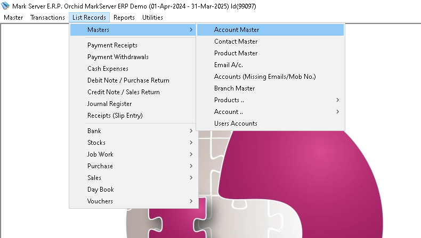This screenshot has width=421, height=238.
Task: Open Users Accounts list
Action: pyautogui.click(x=270, y=124)
